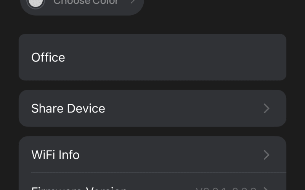Click on the Office text label
Viewport: 305px width, 190px height.
pyautogui.click(x=48, y=57)
